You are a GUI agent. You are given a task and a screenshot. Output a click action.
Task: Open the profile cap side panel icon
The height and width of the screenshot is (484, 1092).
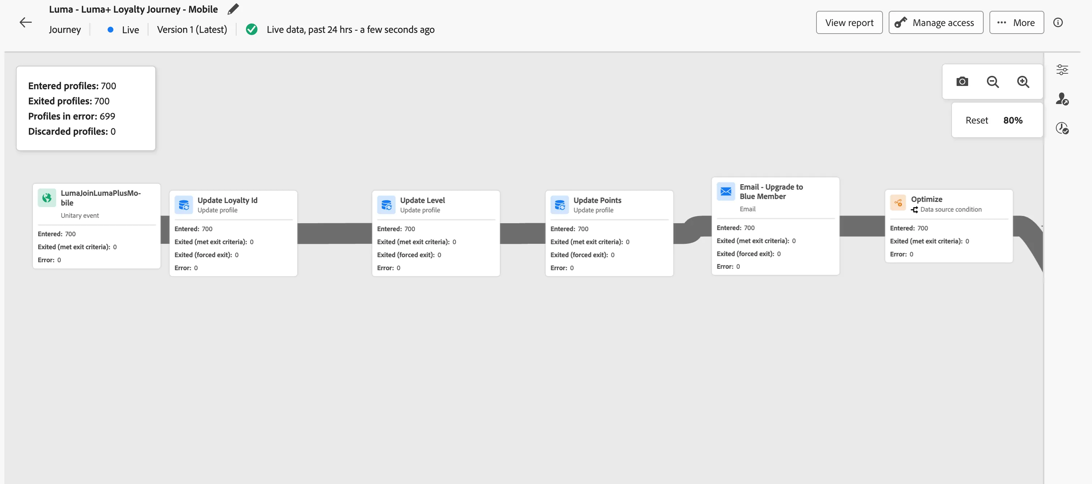click(1062, 99)
